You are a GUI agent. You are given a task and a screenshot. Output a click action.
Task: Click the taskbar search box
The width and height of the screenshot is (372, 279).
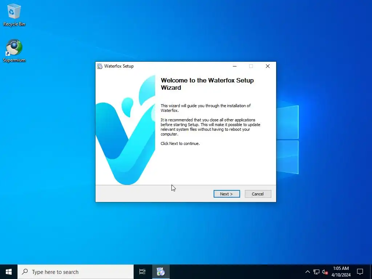coord(76,272)
